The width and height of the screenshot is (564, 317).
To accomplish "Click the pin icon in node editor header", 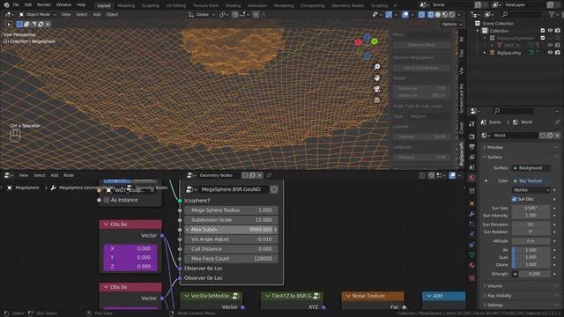I will tap(269, 175).
